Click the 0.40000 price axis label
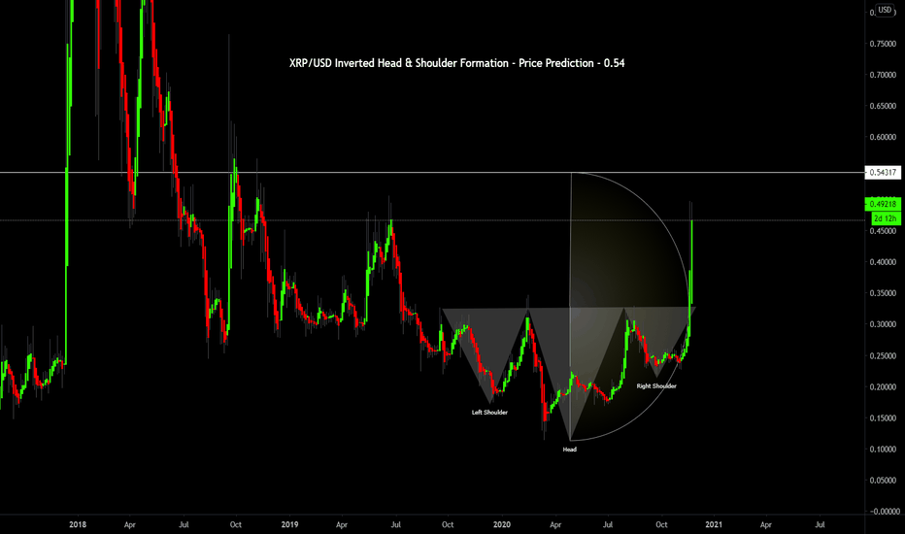This screenshot has width=905, height=534. point(883,262)
